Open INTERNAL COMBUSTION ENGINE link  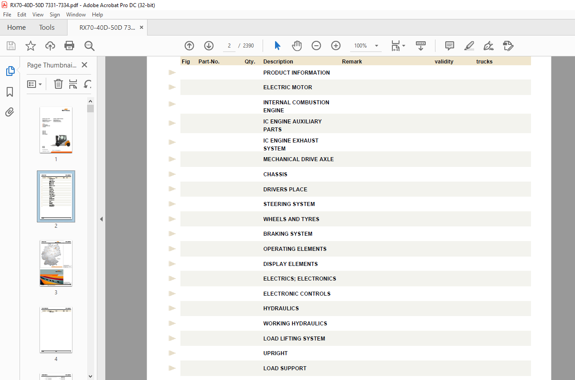point(296,106)
